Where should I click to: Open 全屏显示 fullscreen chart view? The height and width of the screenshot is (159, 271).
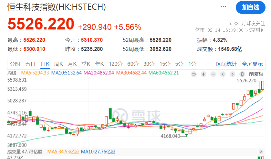[x=252, y=64]
